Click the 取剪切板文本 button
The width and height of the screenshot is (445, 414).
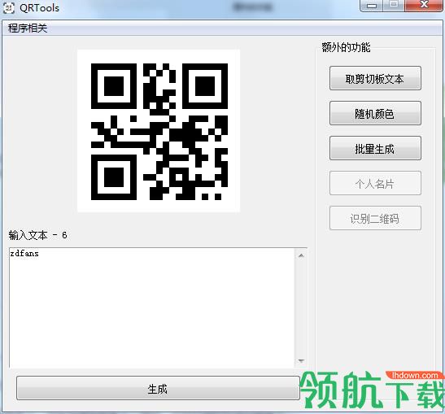click(x=375, y=78)
